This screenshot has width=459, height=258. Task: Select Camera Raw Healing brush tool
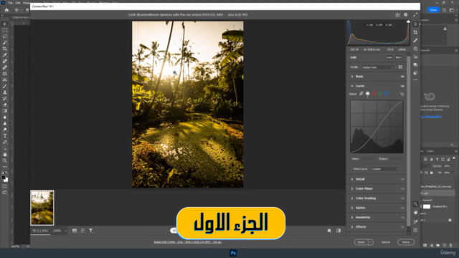point(415,40)
